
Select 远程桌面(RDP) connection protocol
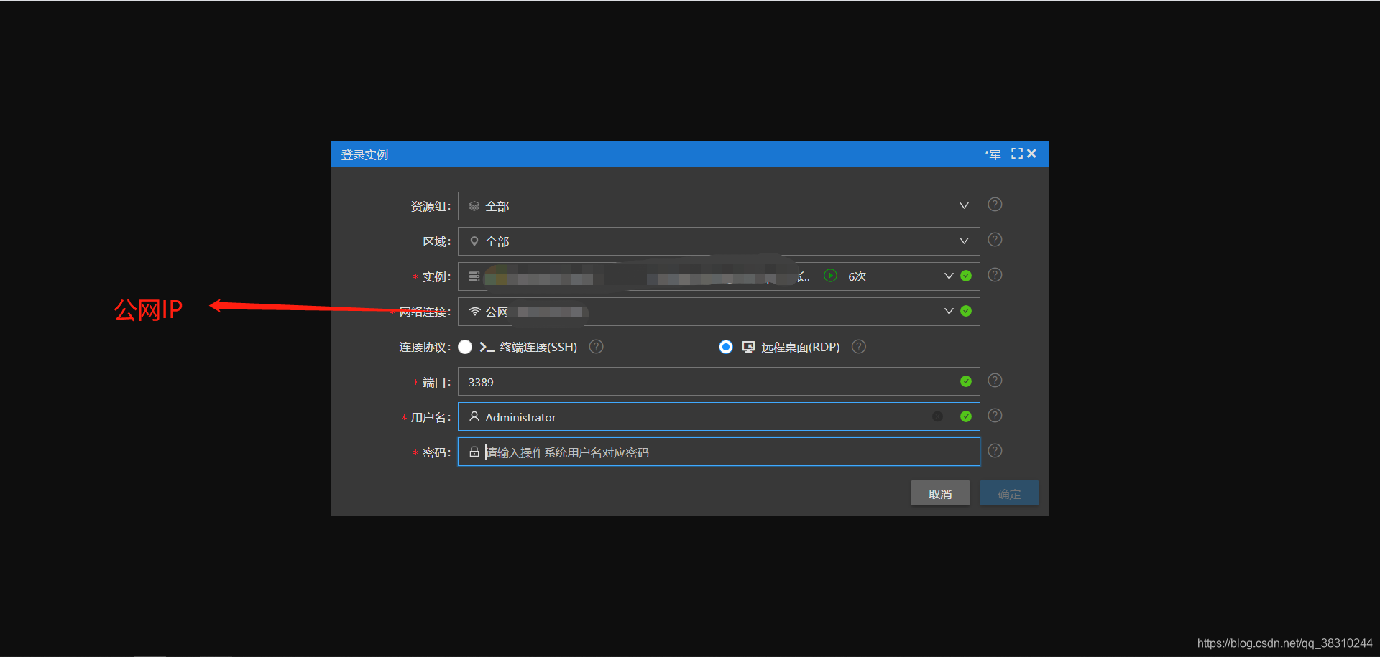(726, 347)
